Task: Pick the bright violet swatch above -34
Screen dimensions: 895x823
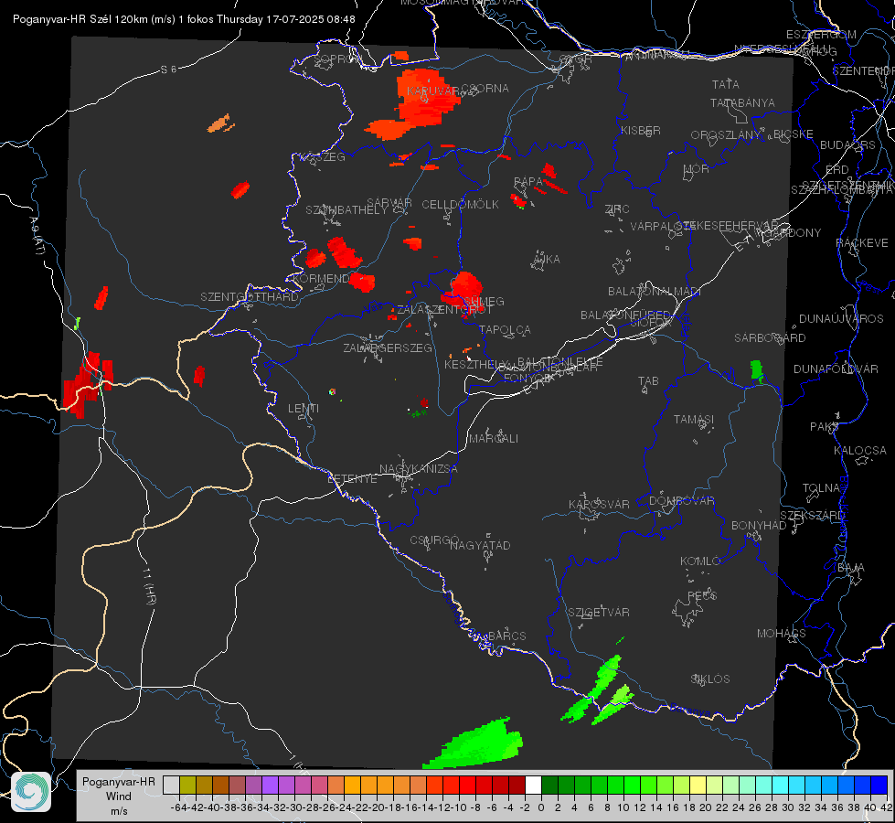Action: (x=270, y=785)
